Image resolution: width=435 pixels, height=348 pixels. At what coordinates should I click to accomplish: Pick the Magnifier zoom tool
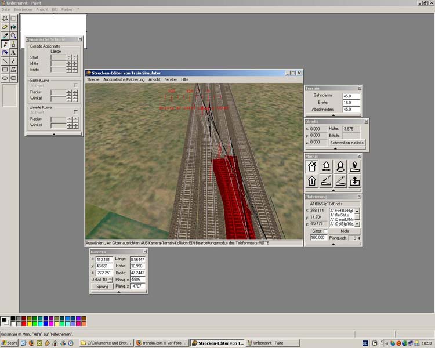tap(13, 35)
